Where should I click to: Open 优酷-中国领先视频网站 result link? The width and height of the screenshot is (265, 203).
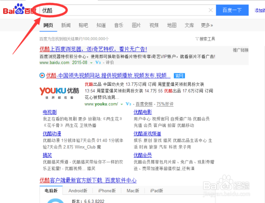108,75
